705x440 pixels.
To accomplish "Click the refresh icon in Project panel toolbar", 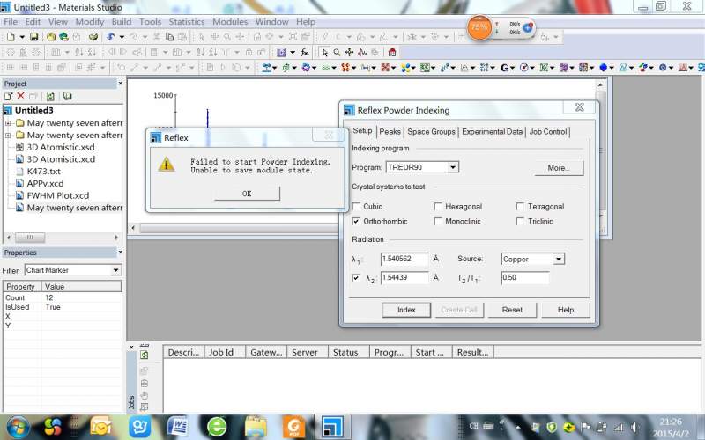I will point(50,96).
